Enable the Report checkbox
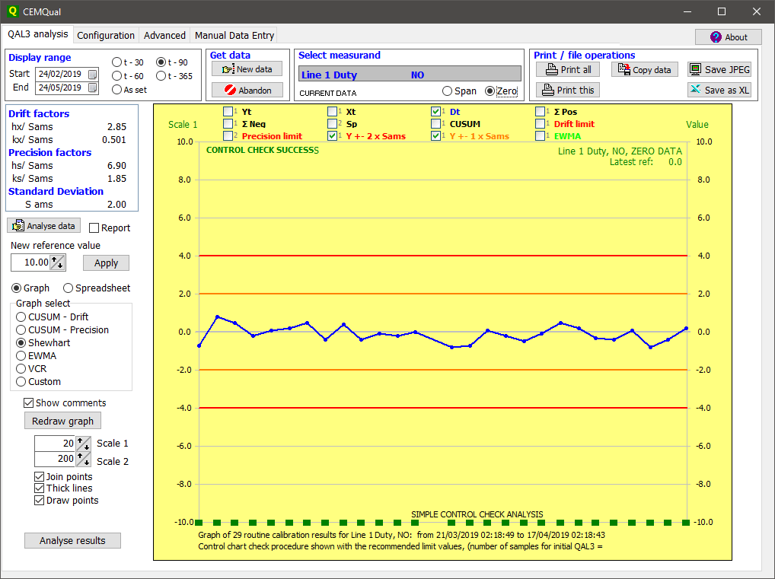Viewport: 775px width, 579px height. point(94,228)
